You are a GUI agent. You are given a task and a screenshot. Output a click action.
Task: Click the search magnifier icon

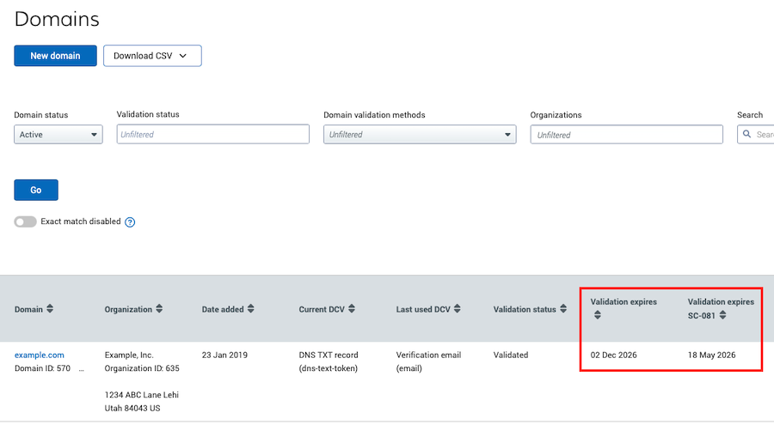coord(746,135)
